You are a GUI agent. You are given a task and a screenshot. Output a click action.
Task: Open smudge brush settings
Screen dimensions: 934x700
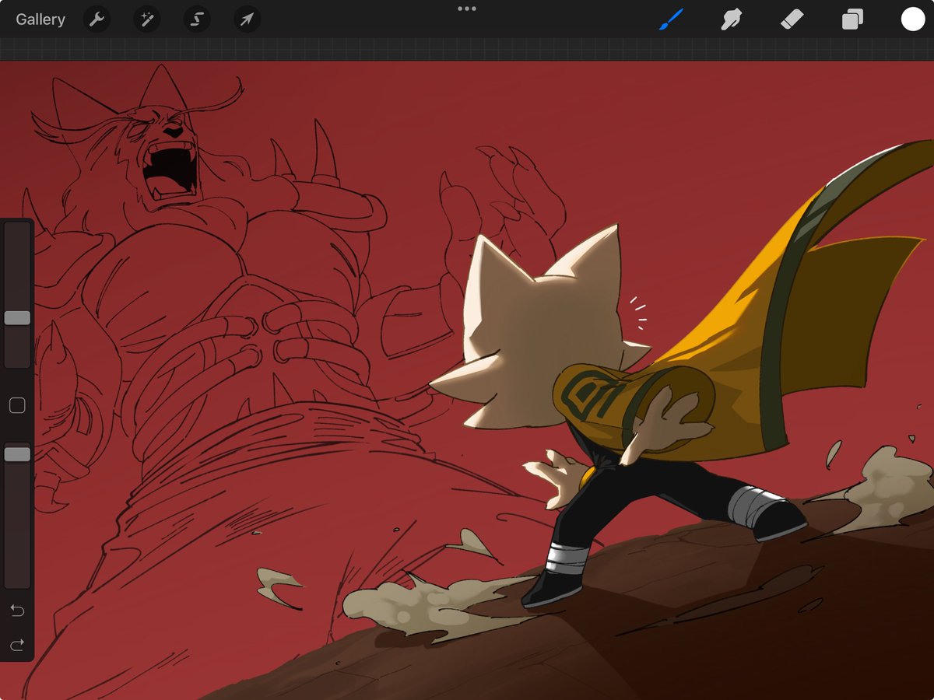click(x=730, y=19)
